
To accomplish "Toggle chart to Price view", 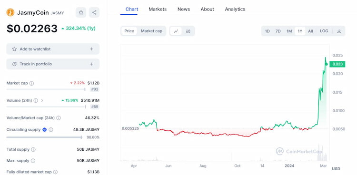I will click(x=129, y=31).
